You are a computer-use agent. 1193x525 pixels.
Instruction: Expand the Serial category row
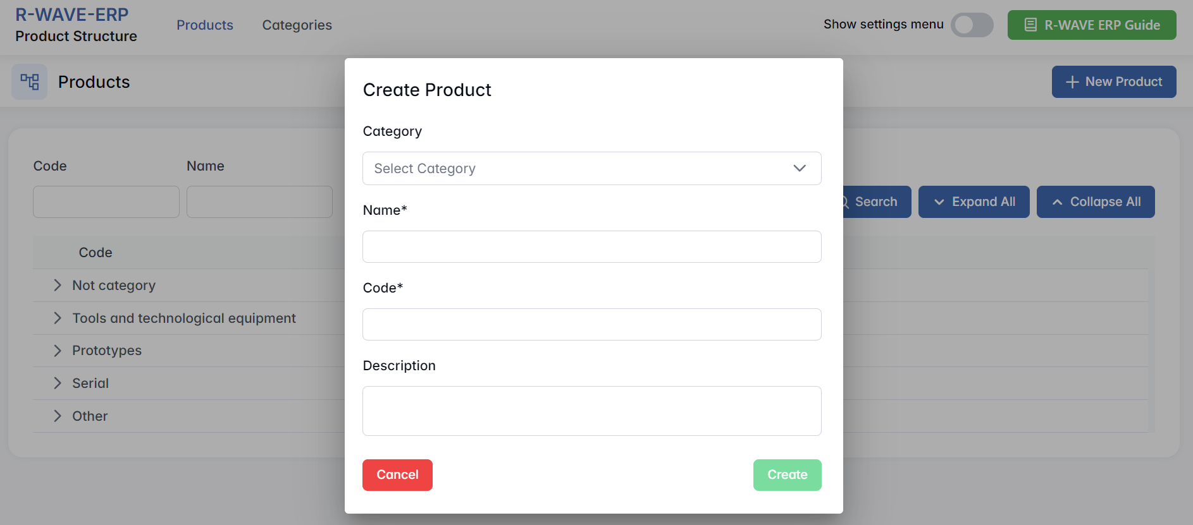58,383
